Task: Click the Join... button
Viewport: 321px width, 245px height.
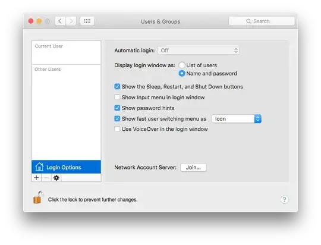Action: [193, 167]
